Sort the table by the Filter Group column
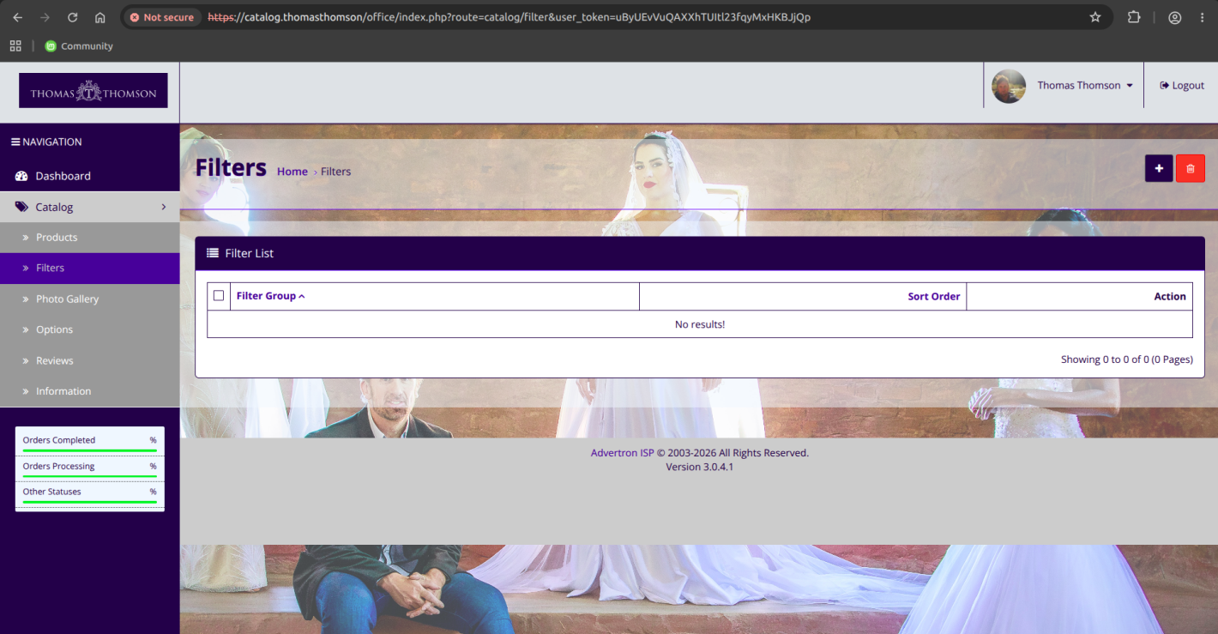Screen dimensions: 1218x634 coord(270,296)
